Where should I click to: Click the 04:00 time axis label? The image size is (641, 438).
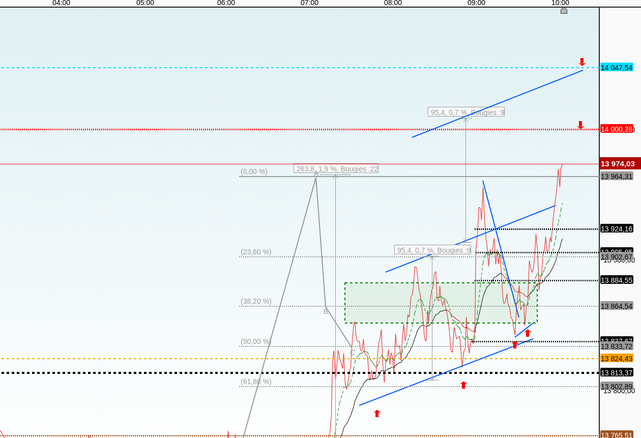tap(61, 3)
